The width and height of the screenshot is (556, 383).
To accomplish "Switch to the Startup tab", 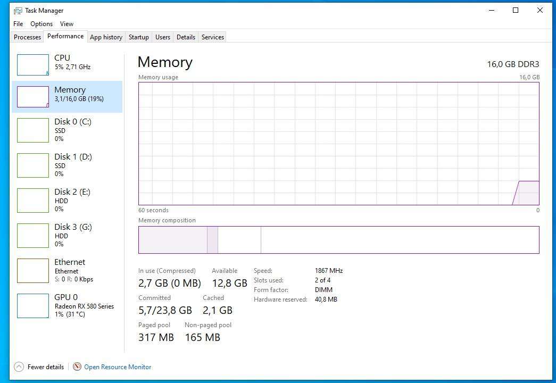I will (x=138, y=37).
